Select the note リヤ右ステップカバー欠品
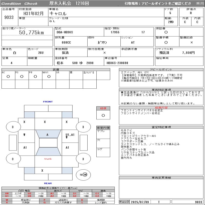The width and height of the screenshot is (205, 205). tap(138, 152)
